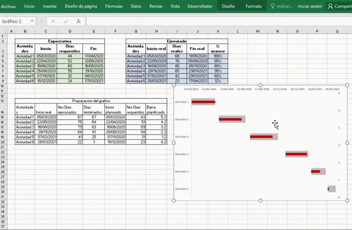Click the chart's bottom-left corner handle

[174, 200]
